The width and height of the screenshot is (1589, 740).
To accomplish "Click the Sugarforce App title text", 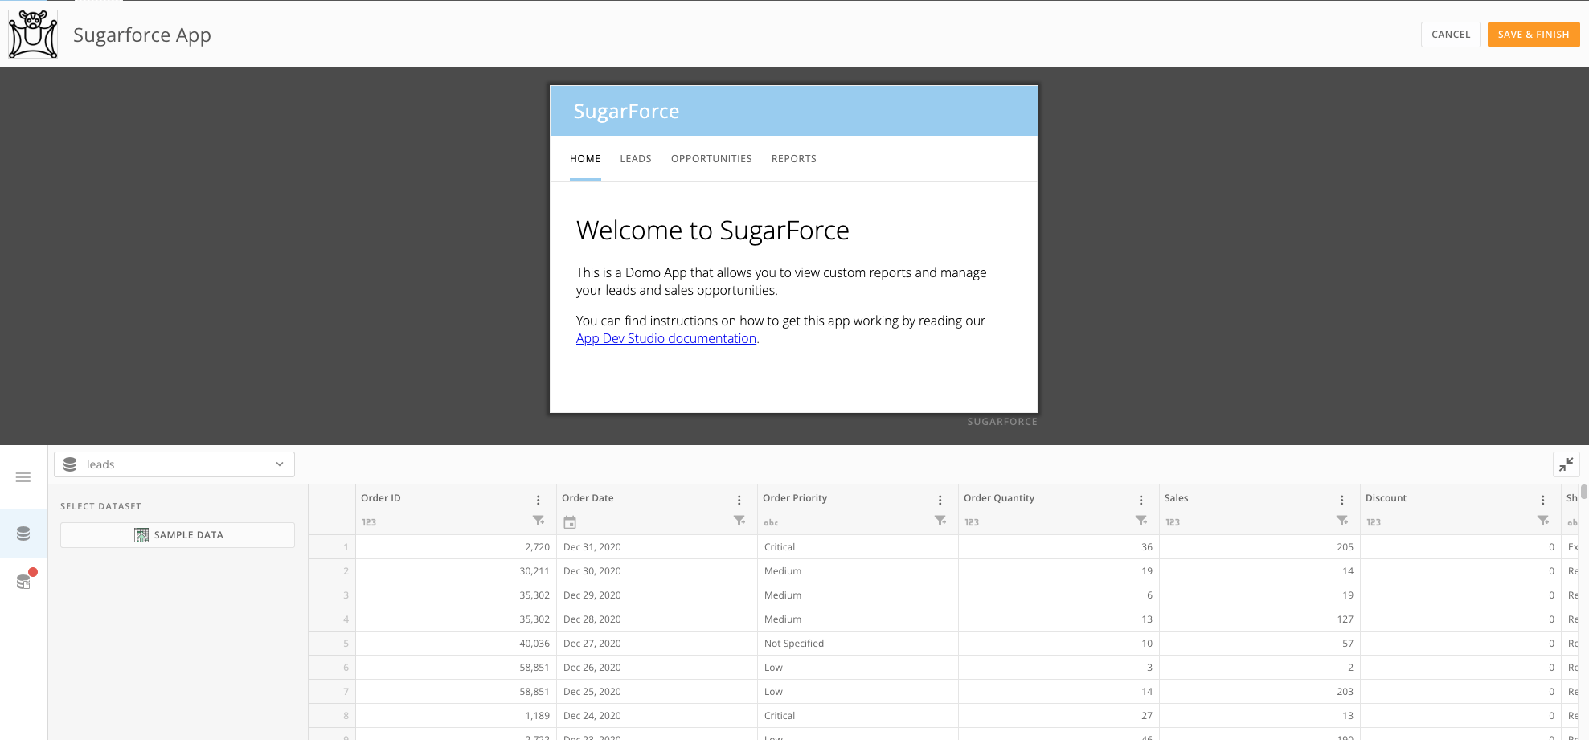I will [142, 35].
